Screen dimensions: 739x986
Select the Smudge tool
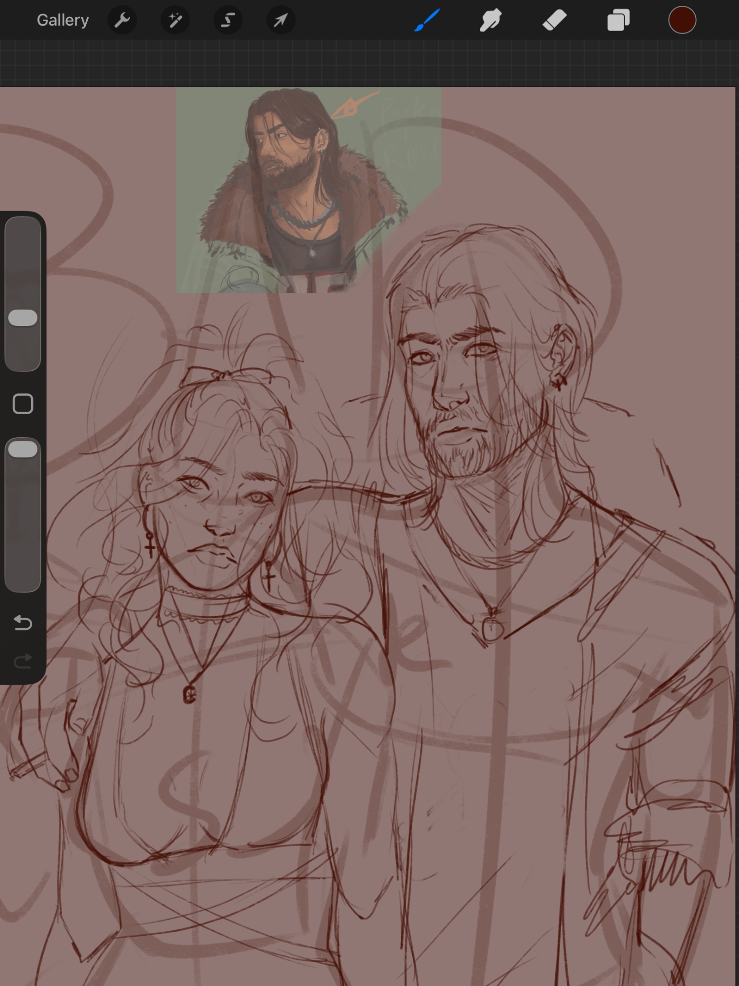click(x=490, y=20)
